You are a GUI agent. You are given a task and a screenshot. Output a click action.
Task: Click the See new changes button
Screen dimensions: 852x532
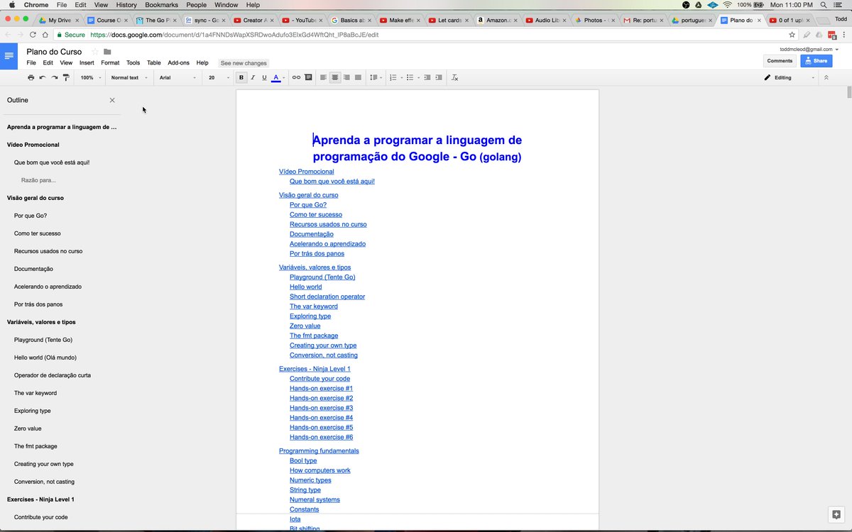(244, 63)
